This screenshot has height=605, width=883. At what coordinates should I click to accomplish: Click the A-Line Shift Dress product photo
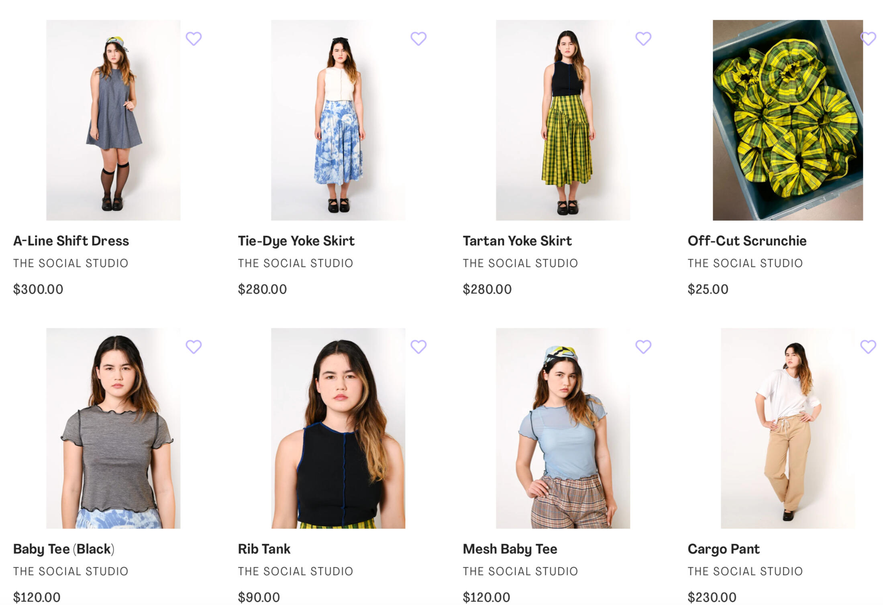113,120
